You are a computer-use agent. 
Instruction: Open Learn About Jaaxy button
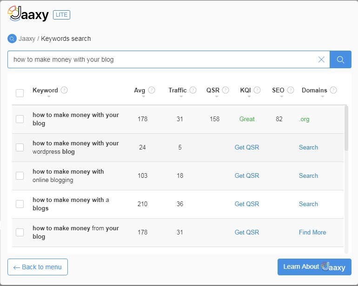[314, 267]
